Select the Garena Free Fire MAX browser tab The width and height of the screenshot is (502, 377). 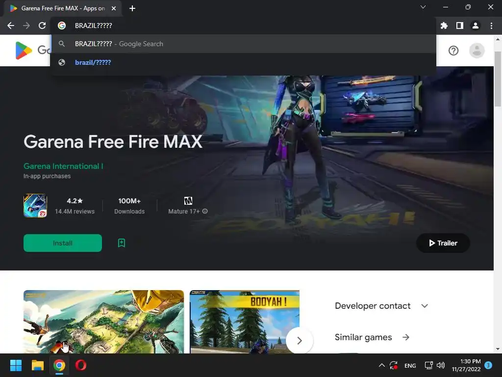63,8
